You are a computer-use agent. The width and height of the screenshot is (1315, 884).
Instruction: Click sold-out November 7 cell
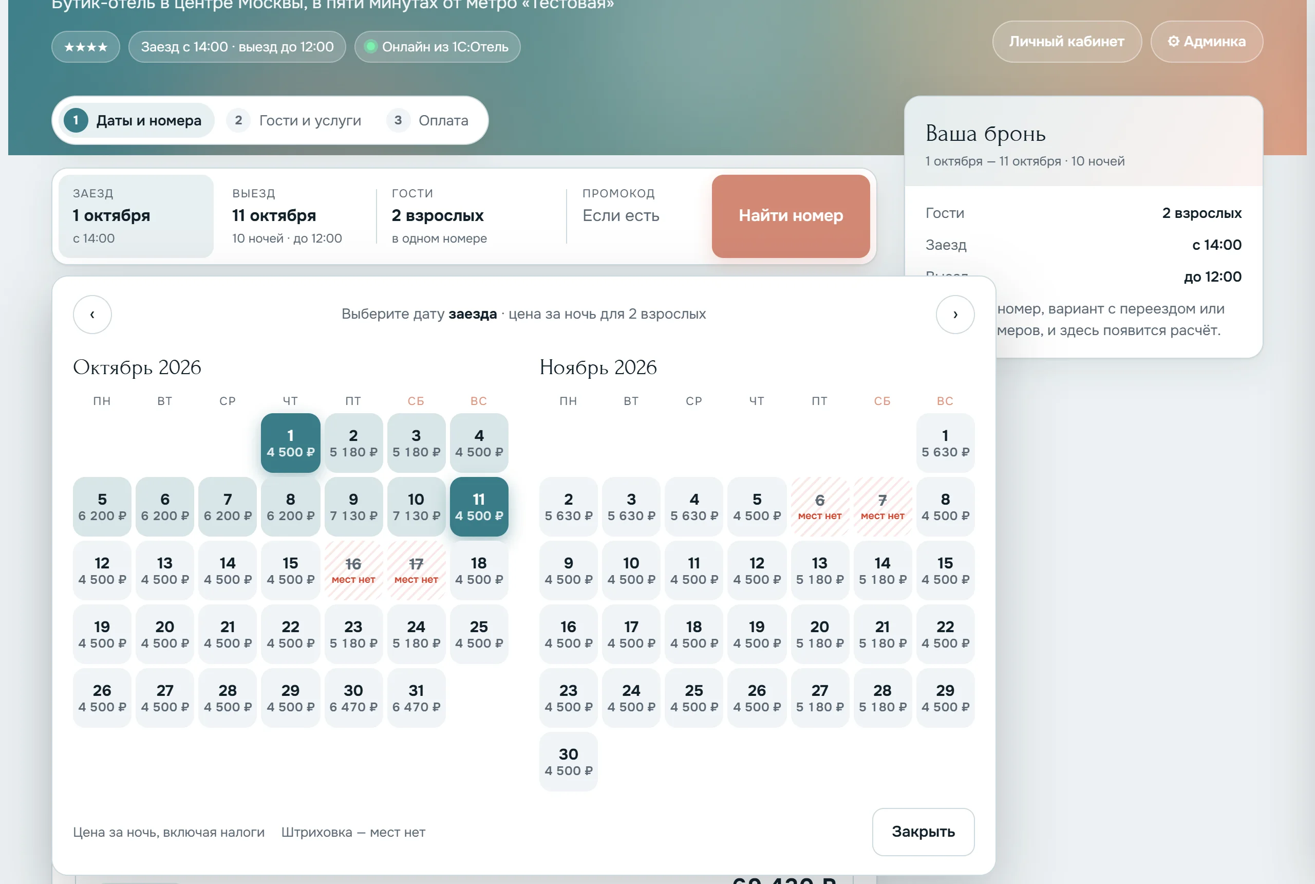pyautogui.click(x=882, y=506)
